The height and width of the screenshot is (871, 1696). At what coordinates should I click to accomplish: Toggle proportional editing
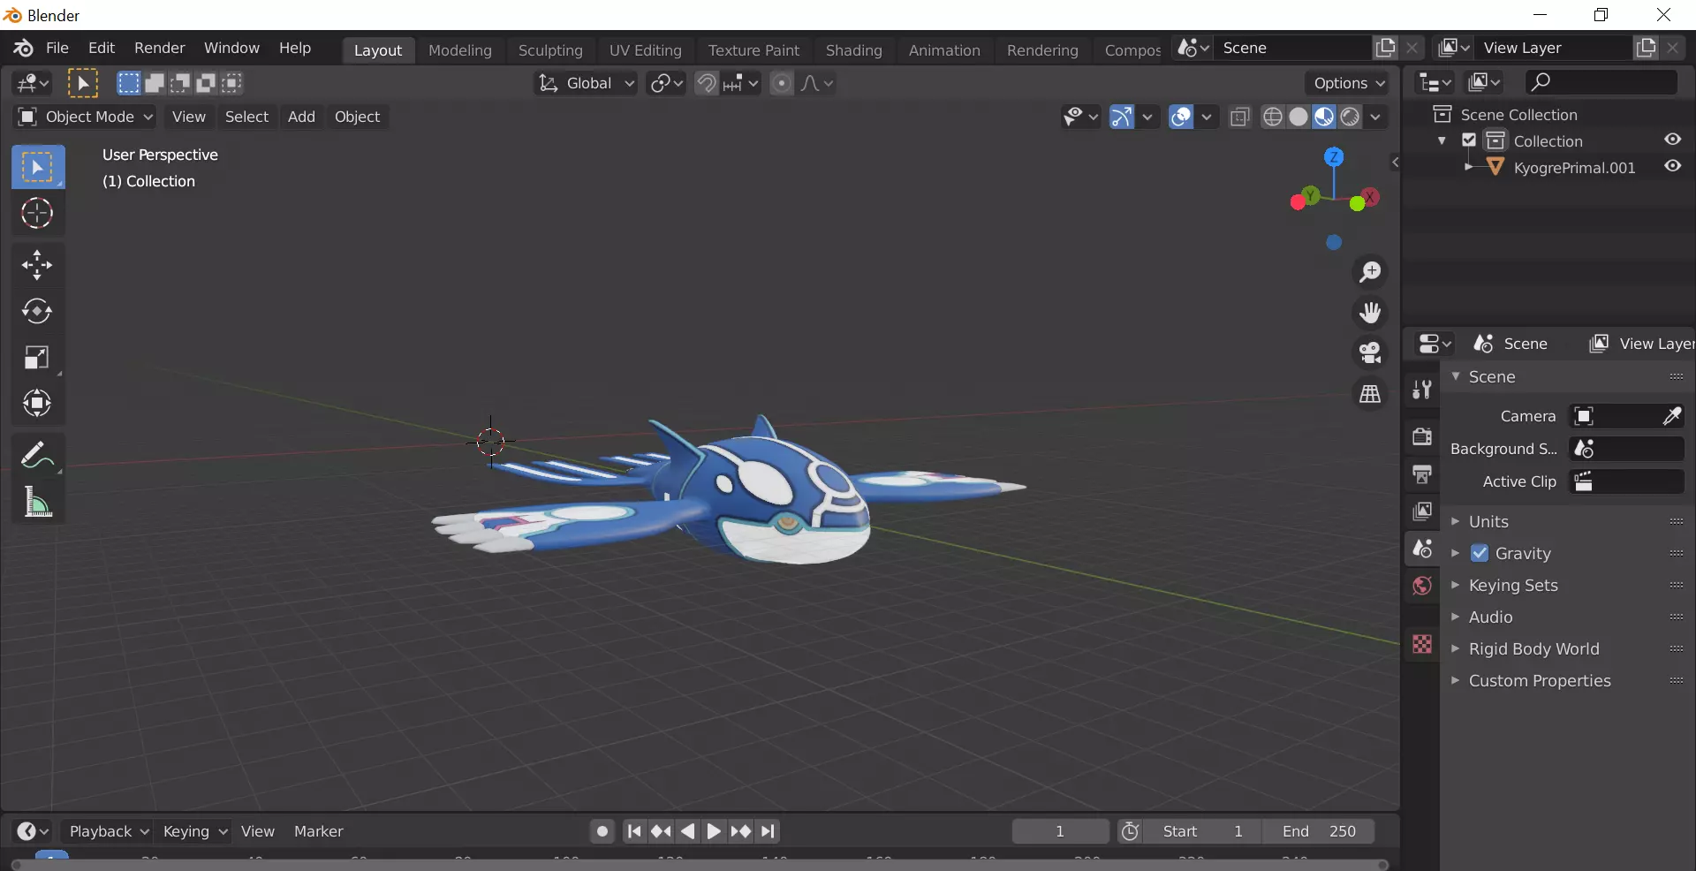point(782,83)
